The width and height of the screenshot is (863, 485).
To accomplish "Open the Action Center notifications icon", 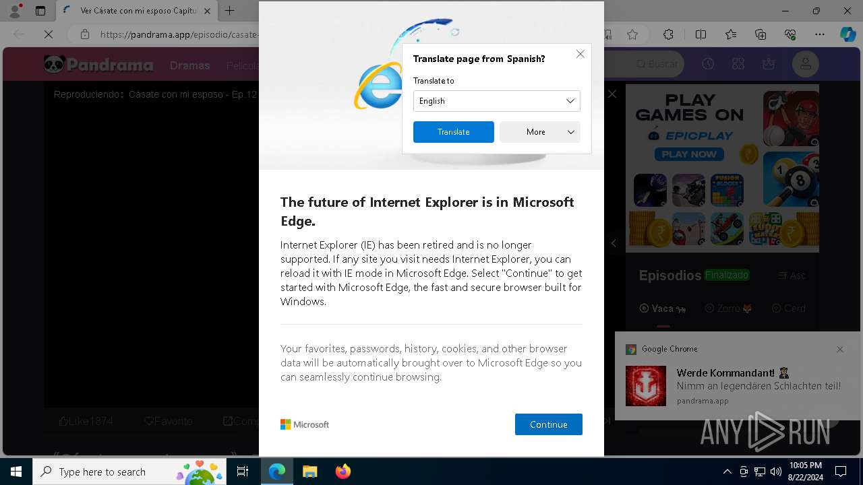I will pos(841,472).
